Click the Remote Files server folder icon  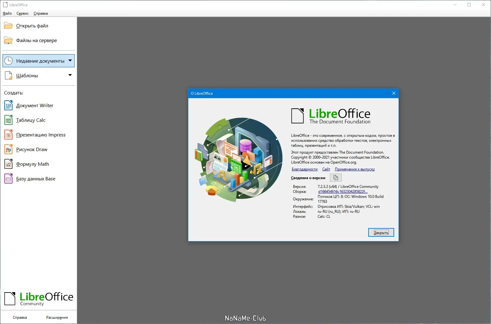8,40
